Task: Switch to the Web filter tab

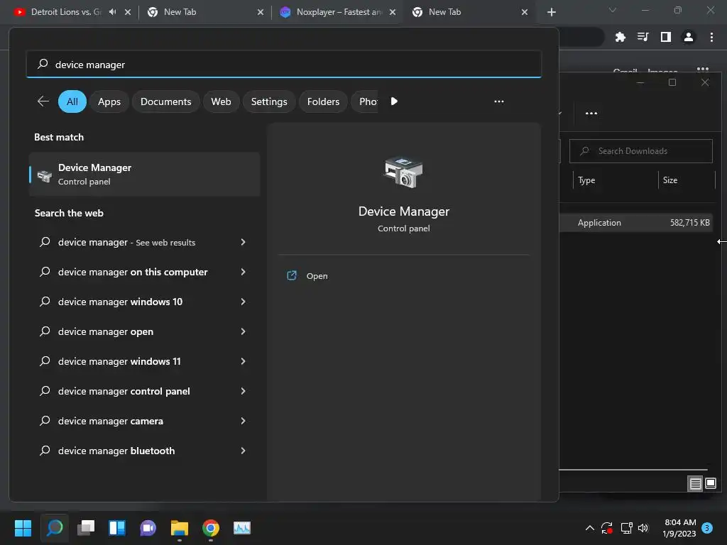Action: click(x=221, y=101)
